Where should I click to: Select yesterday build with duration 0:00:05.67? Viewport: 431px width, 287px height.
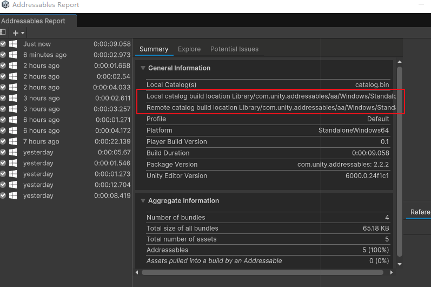(65, 152)
